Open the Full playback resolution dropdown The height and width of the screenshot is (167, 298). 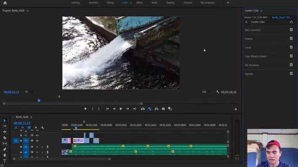[x=207, y=92]
